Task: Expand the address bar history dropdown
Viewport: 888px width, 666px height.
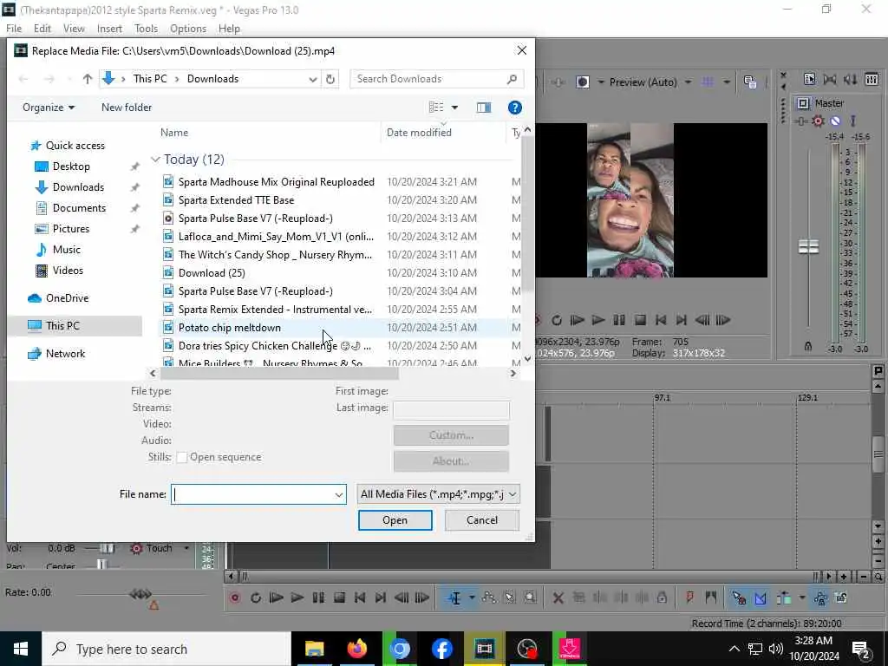Action: tap(312, 79)
